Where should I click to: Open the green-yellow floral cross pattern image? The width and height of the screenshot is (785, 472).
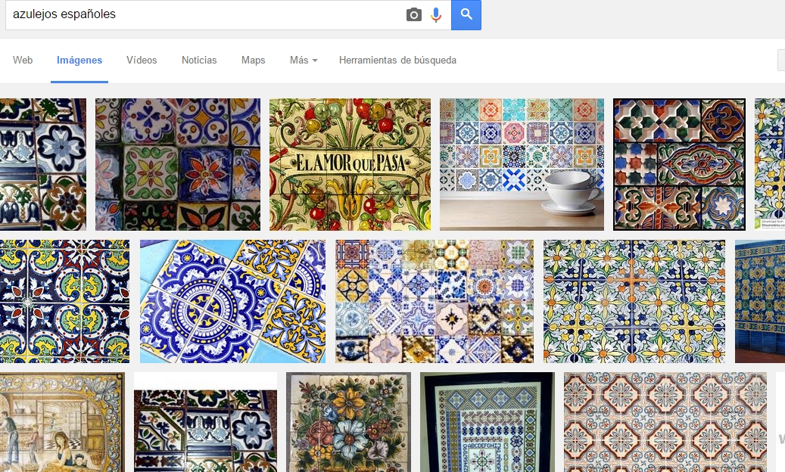click(x=634, y=301)
